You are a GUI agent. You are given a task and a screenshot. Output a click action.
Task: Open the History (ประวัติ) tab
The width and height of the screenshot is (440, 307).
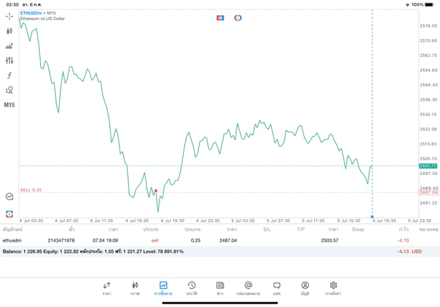(191, 288)
